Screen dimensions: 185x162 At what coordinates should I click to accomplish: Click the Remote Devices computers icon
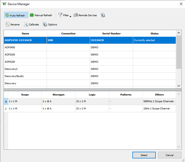76,15
